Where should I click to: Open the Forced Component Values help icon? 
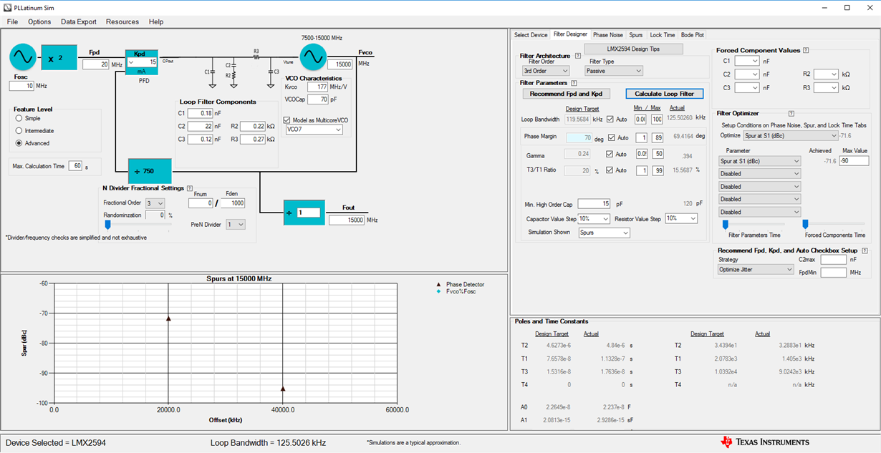pos(806,50)
